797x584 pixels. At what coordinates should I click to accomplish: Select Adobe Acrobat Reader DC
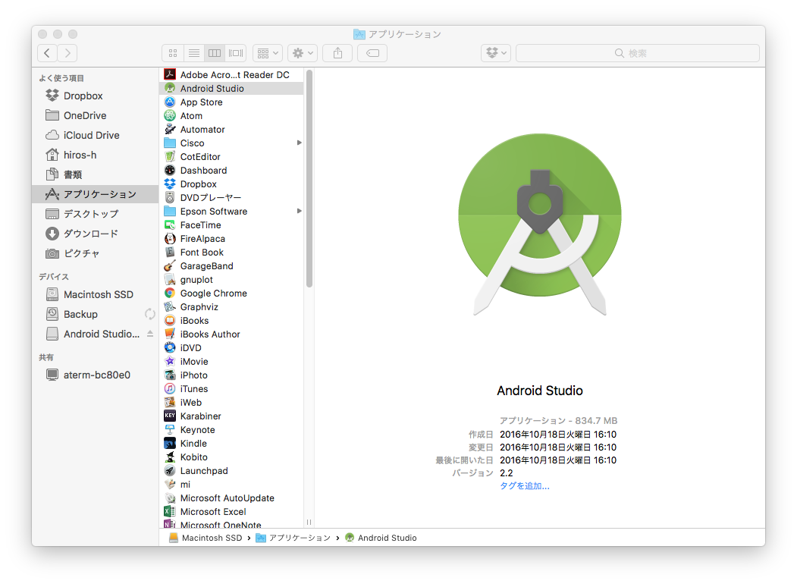[232, 75]
